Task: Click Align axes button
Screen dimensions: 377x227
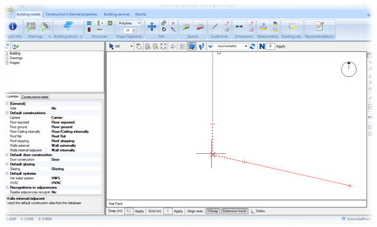Action: click(195, 211)
